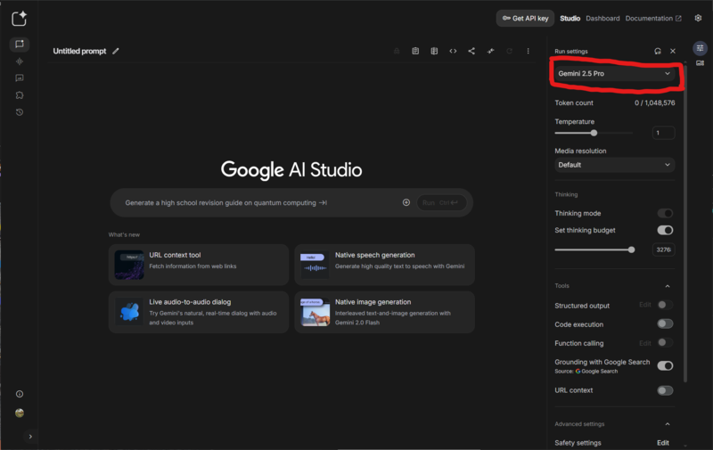This screenshot has height=450, width=713.
Task: Click the Get API key button
Action: (525, 18)
